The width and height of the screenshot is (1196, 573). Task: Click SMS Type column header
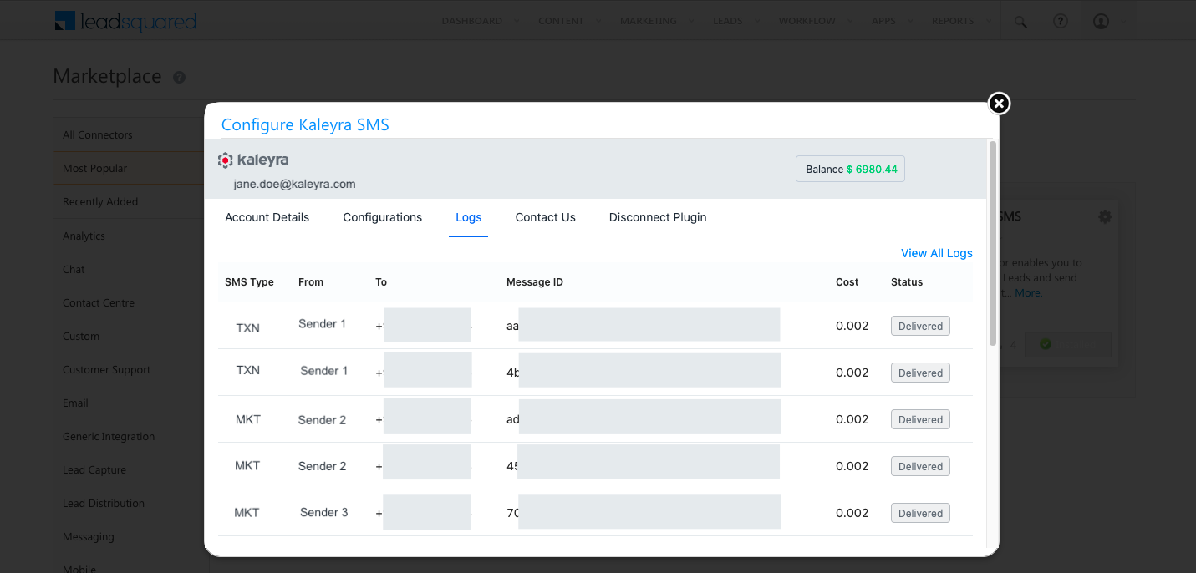249,282
